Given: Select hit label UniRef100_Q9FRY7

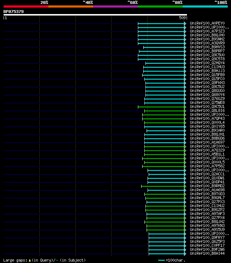Looking at the screenshot, I should point(207,237).
